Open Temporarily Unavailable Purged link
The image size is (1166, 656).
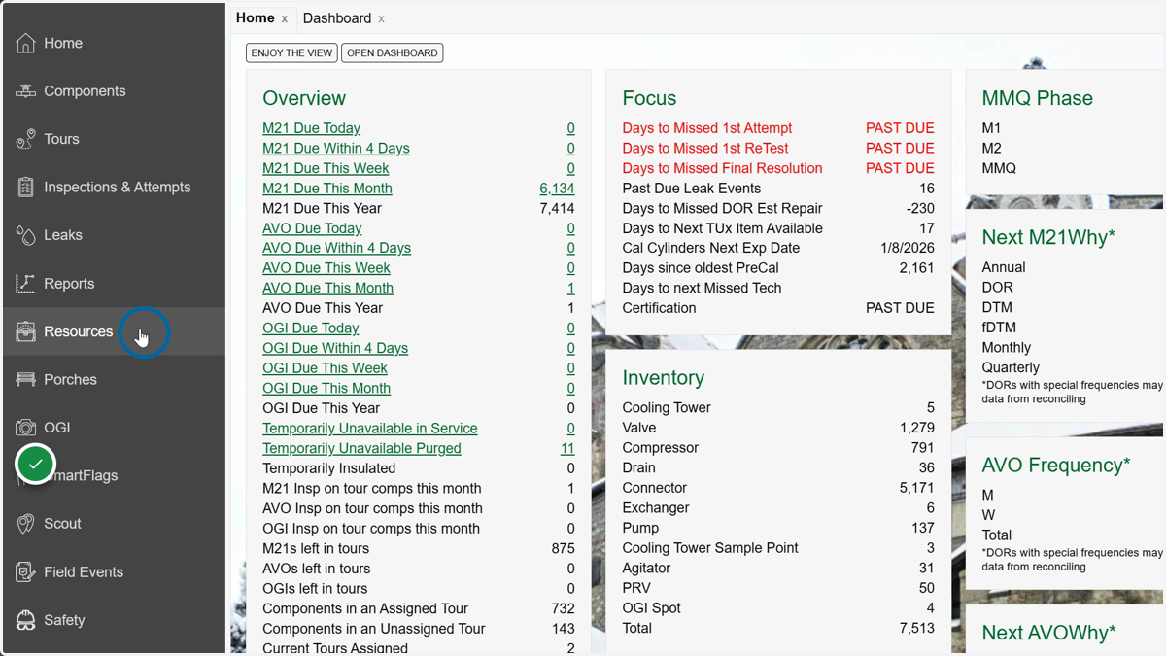click(361, 448)
